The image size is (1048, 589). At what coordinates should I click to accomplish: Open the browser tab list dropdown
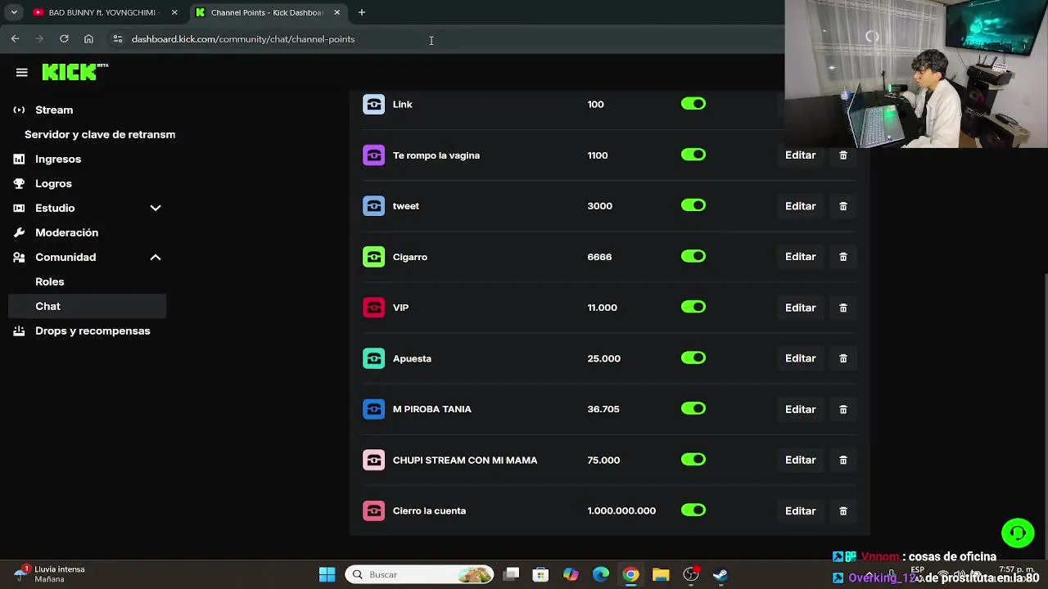[14, 12]
